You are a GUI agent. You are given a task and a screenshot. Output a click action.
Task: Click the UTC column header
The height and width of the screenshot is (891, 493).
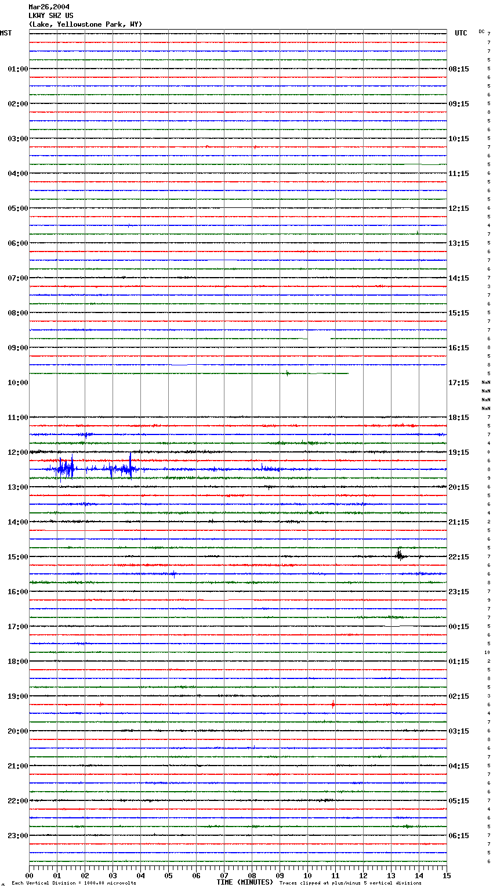tap(461, 33)
